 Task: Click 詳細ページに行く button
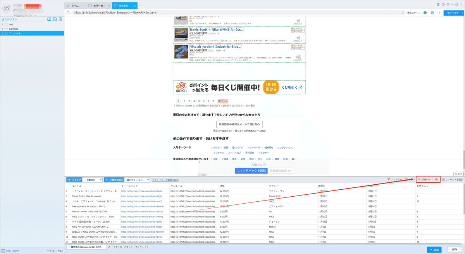pos(428,180)
